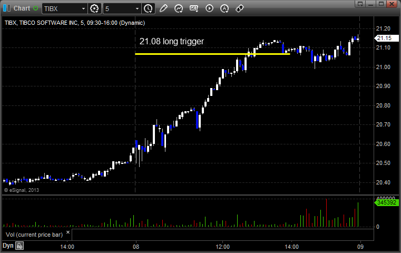The width and height of the screenshot is (401, 253).
Task: Select the drawing pencil tool
Action: tap(163, 8)
